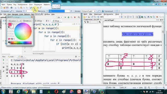The height and width of the screenshot is (94, 167).
Task: Open the Файл menu in paint.net
Action: coord(3,4)
